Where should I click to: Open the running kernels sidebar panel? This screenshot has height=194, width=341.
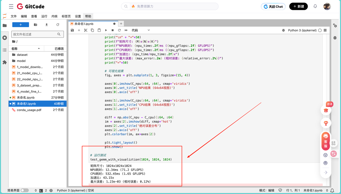pos(5,38)
